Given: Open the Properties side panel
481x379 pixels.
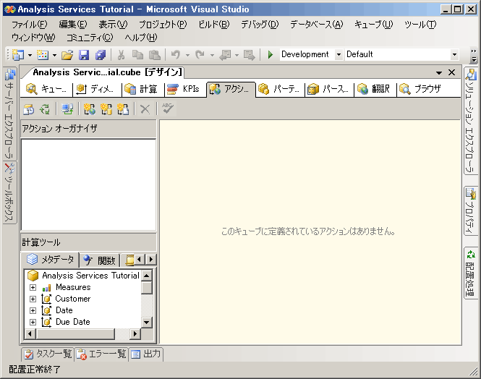Looking at the screenshot, I should [x=471, y=211].
